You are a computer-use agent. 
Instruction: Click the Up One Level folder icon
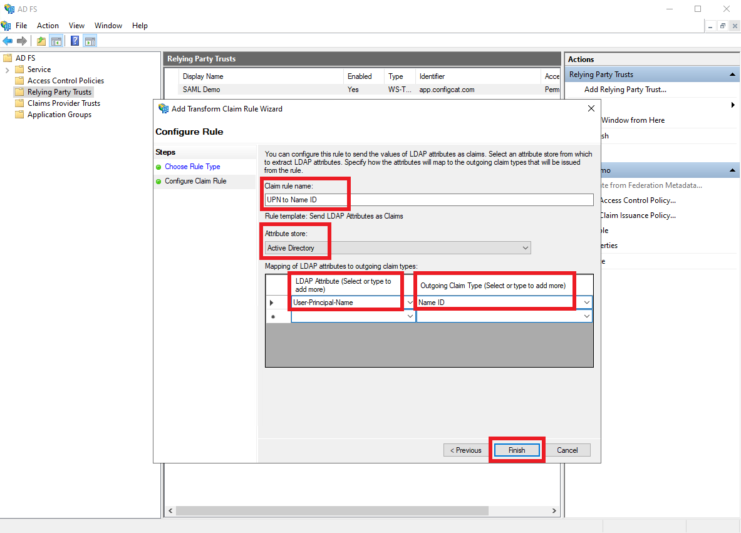click(x=41, y=41)
